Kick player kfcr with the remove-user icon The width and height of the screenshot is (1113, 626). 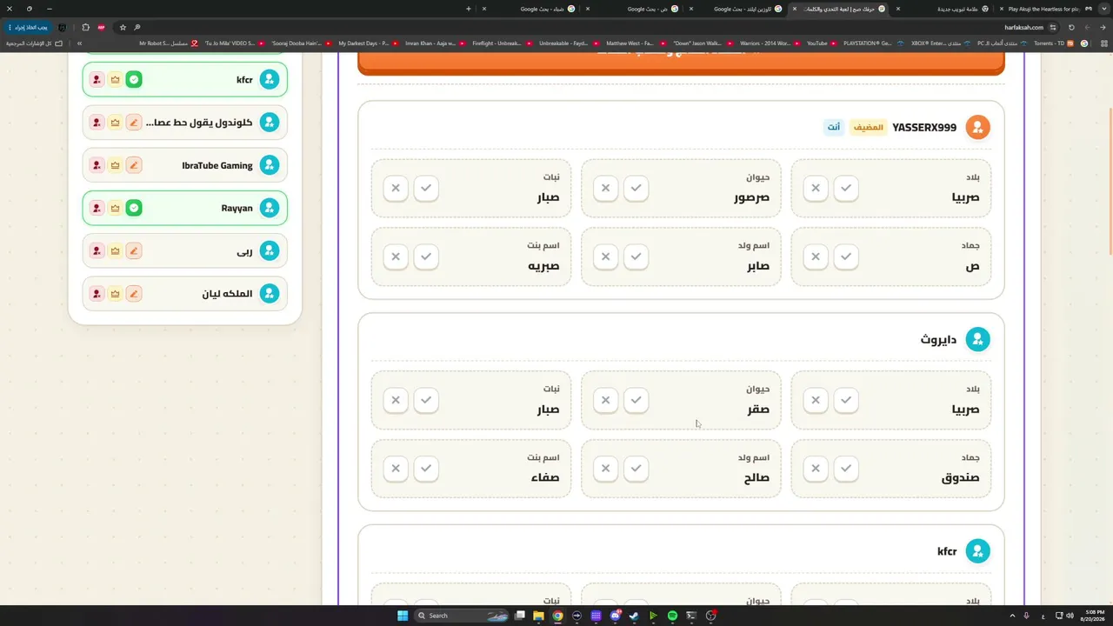click(97, 80)
